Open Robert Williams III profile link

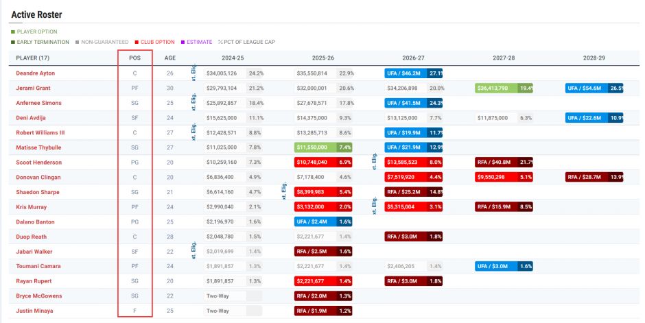pos(40,133)
